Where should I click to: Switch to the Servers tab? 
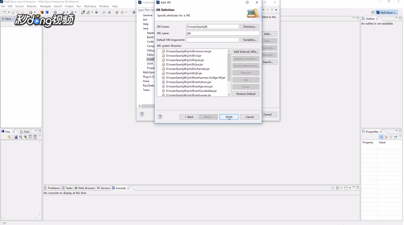104,188
